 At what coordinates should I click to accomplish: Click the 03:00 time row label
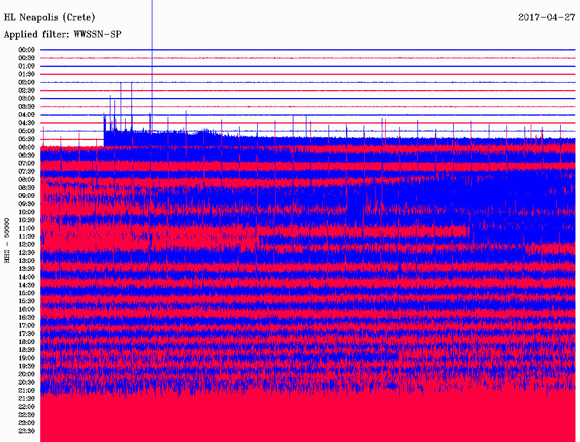point(27,99)
